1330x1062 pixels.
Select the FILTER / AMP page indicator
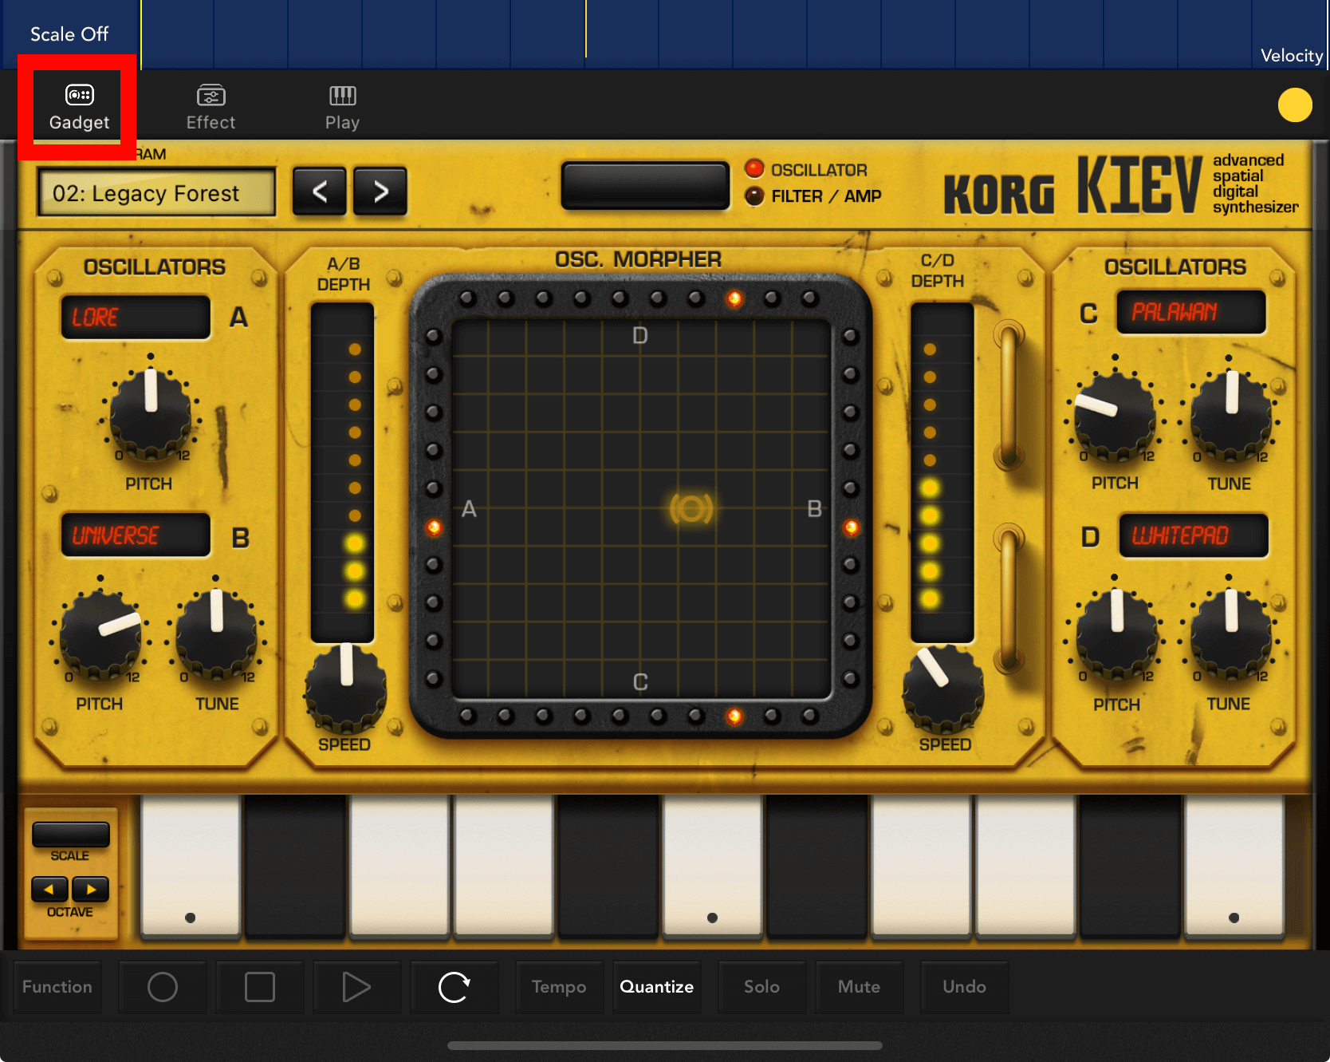(813, 196)
